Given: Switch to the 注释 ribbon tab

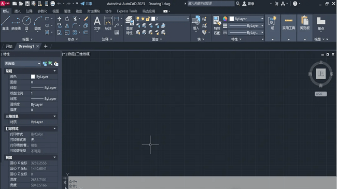Looking at the screenshot, I should [29, 11].
